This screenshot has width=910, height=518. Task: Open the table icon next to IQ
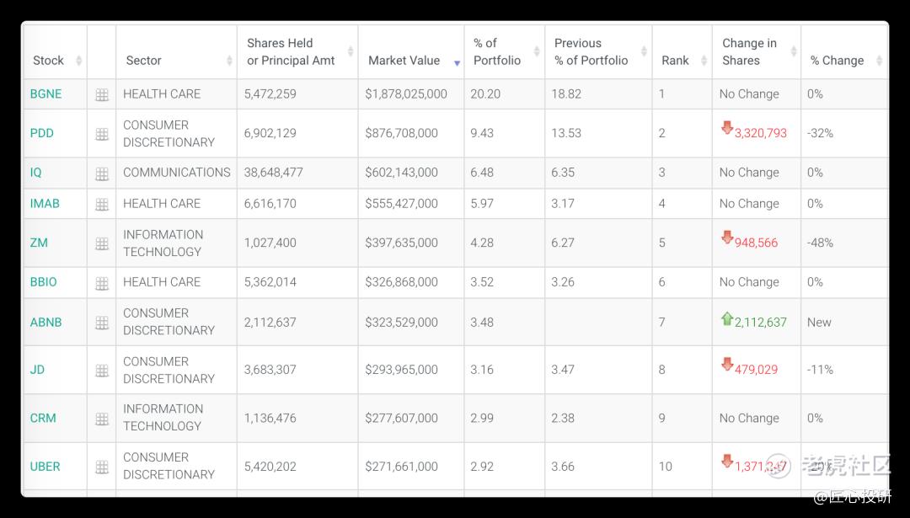102,174
